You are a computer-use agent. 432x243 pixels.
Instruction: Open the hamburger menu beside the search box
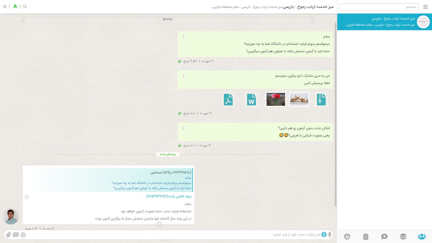[426, 7]
